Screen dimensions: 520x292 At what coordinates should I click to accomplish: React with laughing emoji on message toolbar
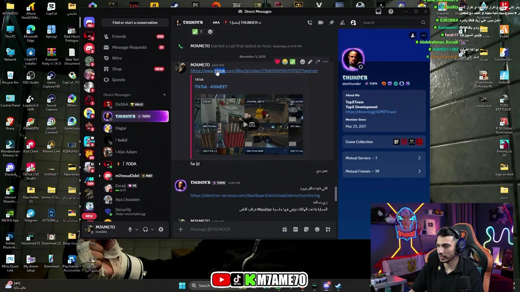(285, 62)
